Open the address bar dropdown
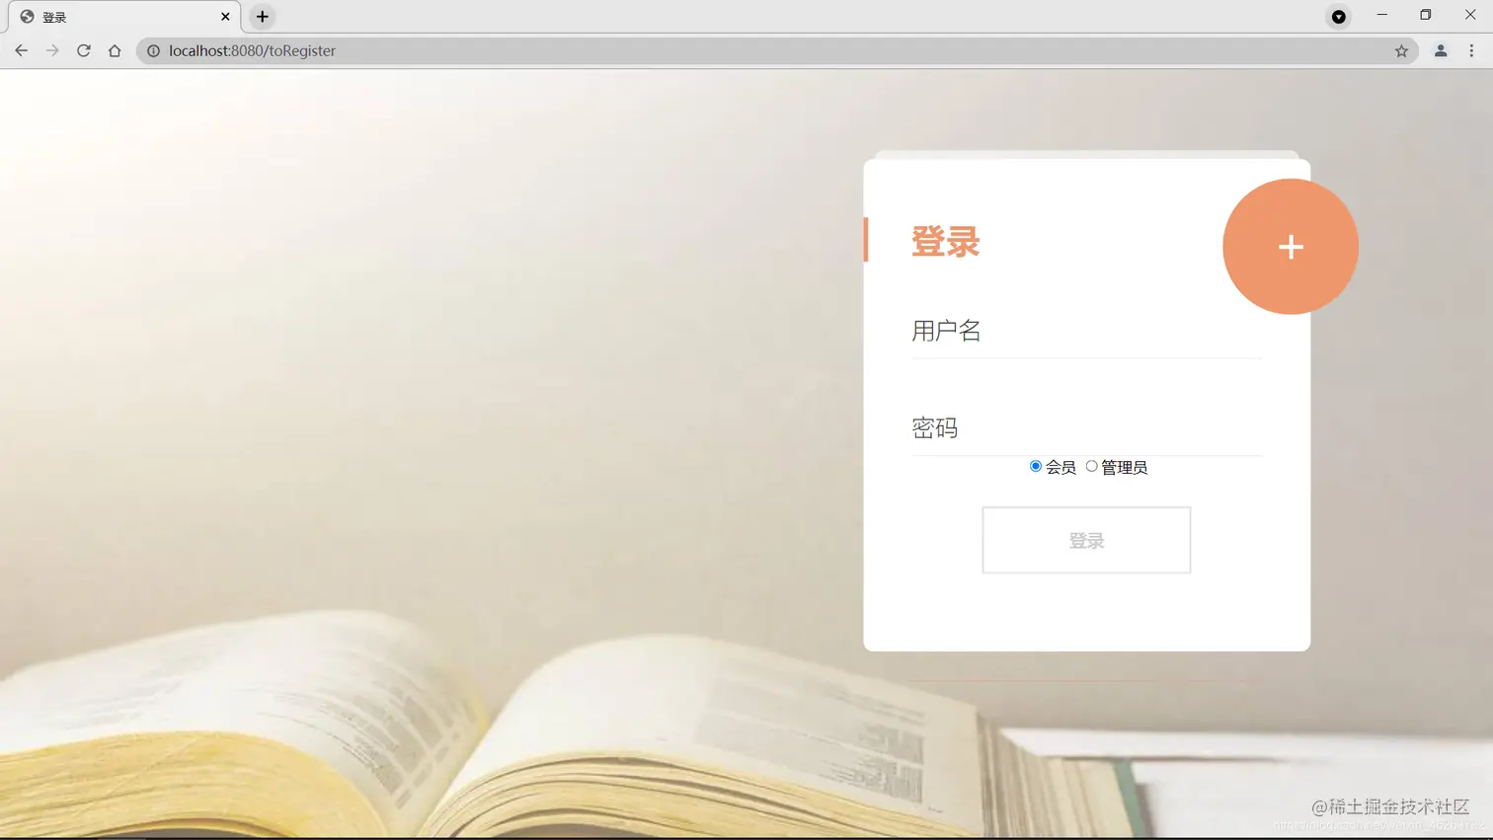1493x840 pixels. click(x=395, y=50)
